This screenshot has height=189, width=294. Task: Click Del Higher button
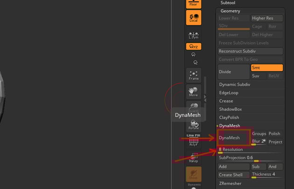(267, 35)
